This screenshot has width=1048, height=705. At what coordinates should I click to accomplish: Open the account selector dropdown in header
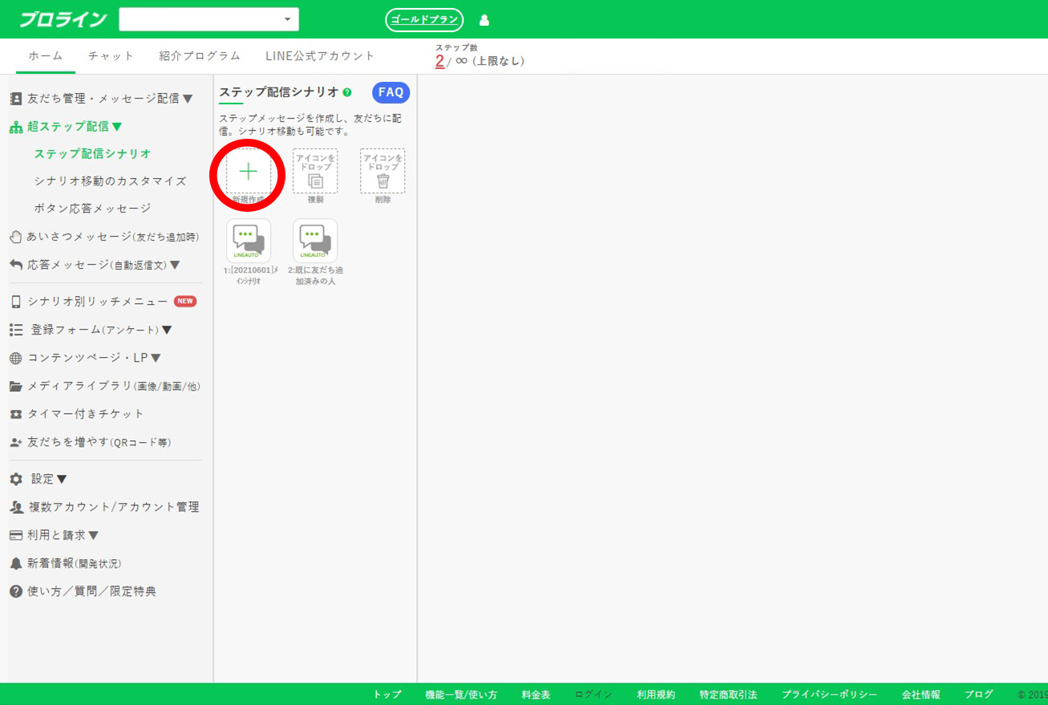pyautogui.click(x=208, y=19)
